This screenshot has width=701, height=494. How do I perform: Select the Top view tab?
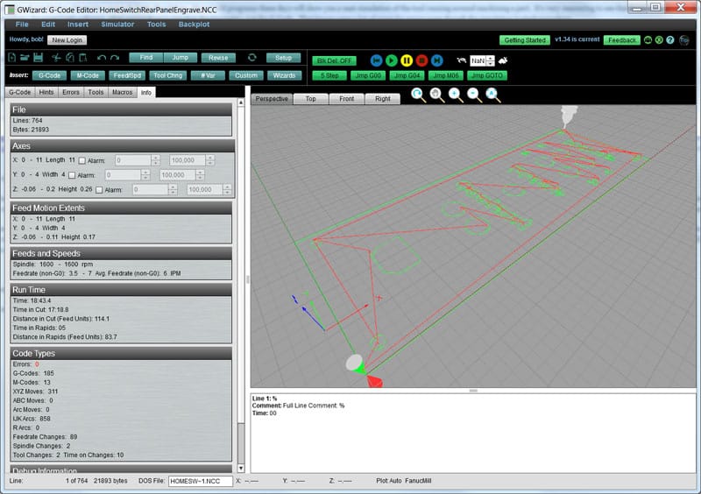tap(311, 99)
